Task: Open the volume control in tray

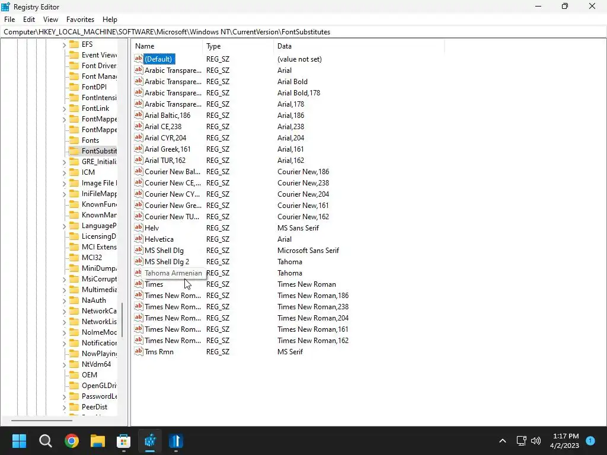Action: click(x=536, y=441)
